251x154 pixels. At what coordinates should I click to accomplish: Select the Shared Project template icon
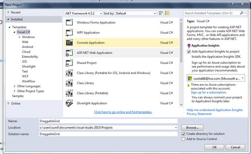[x=69, y=63]
